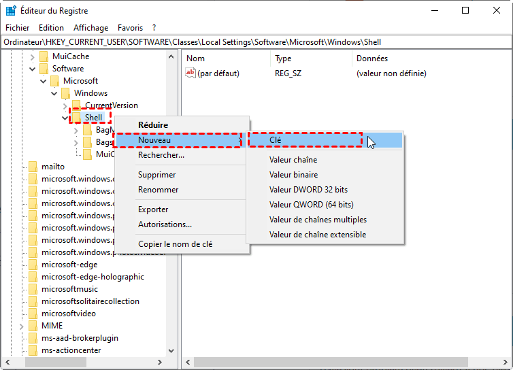Click the microsoft-edge-holographic folder icon
Viewport: 513px width, 370px height.
click(x=33, y=277)
